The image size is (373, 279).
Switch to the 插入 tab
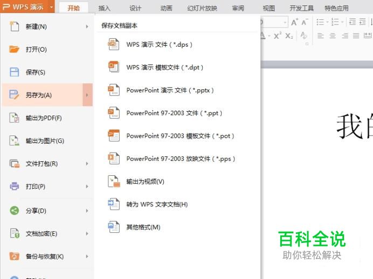coord(104,8)
